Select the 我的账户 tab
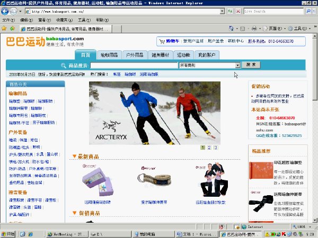 coord(207,55)
